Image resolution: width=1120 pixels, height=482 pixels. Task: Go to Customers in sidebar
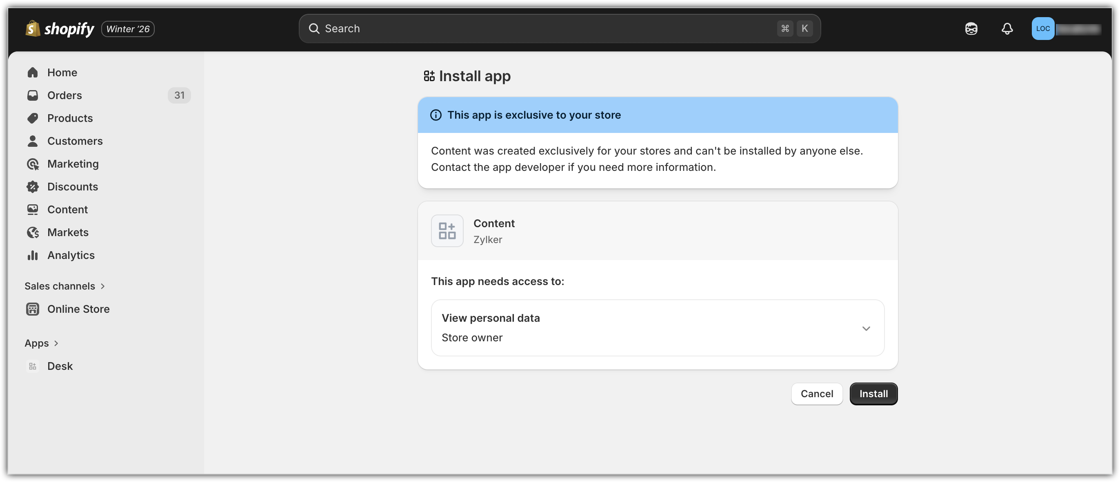(x=75, y=141)
